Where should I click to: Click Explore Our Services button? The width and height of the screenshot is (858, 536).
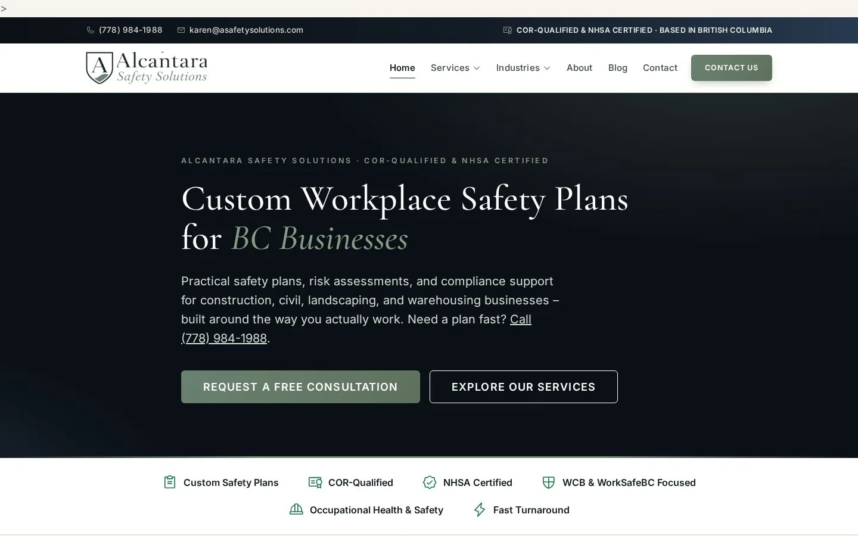524,387
